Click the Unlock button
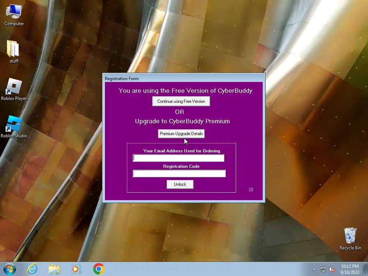 coord(180,184)
